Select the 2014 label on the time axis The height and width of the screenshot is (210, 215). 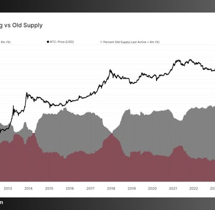tap(28, 189)
